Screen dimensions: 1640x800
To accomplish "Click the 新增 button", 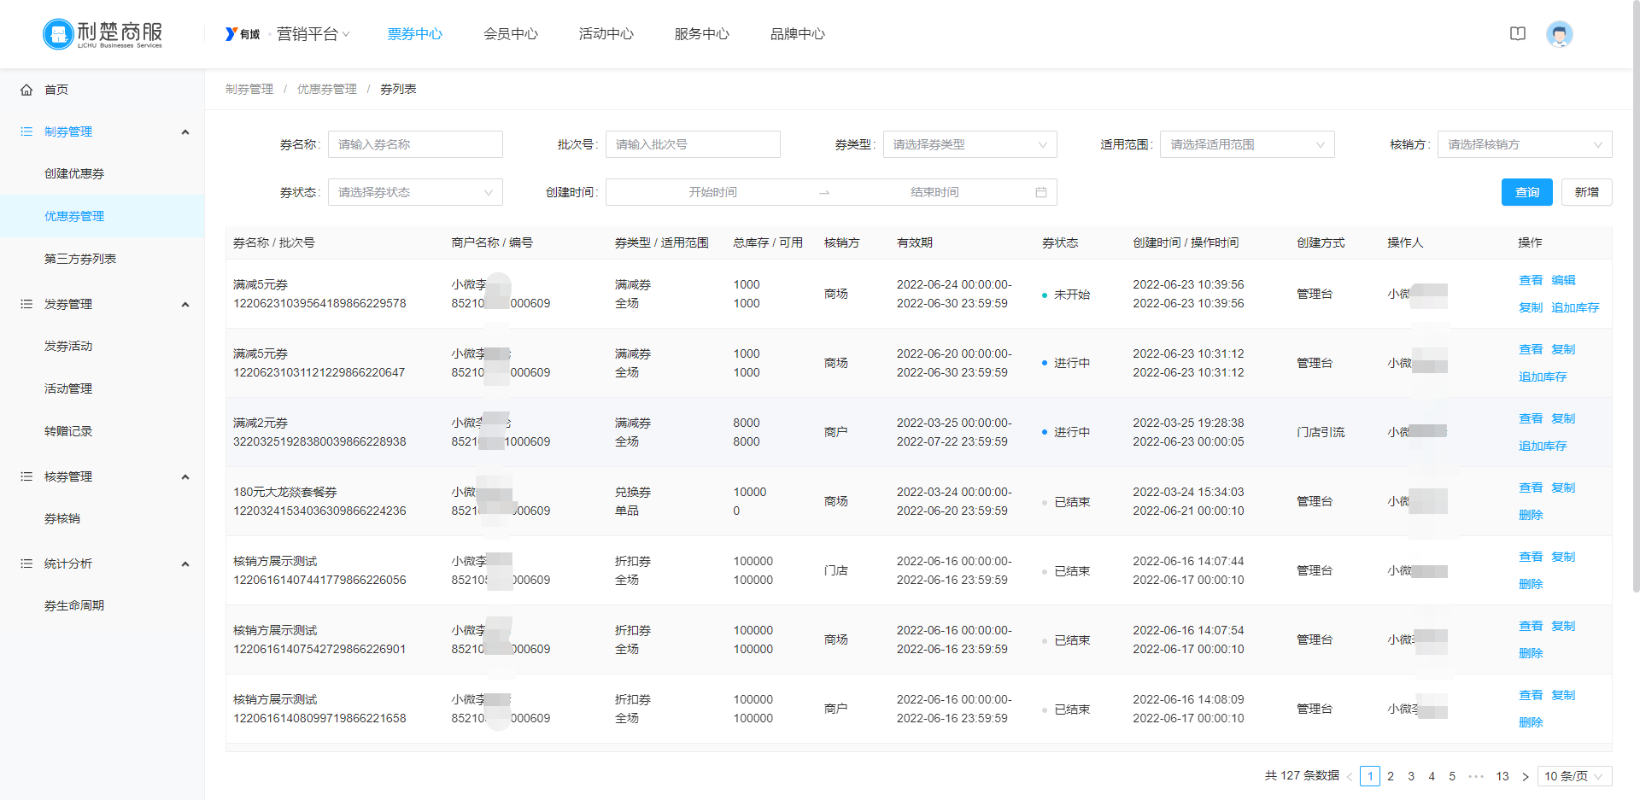I will pyautogui.click(x=1587, y=192).
